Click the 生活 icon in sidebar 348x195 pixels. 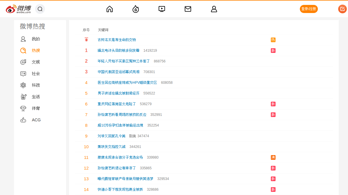coord(23,97)
